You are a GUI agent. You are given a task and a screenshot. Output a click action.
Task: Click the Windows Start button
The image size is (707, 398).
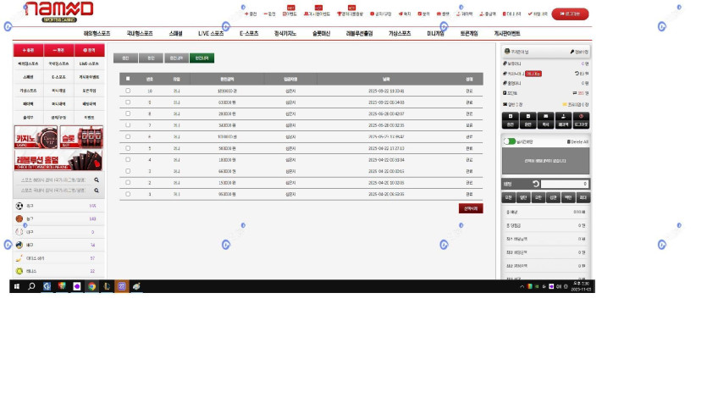pos(17,286)
